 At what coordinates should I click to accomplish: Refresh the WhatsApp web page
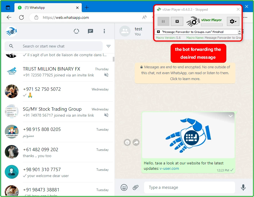(x=21, y=17)
